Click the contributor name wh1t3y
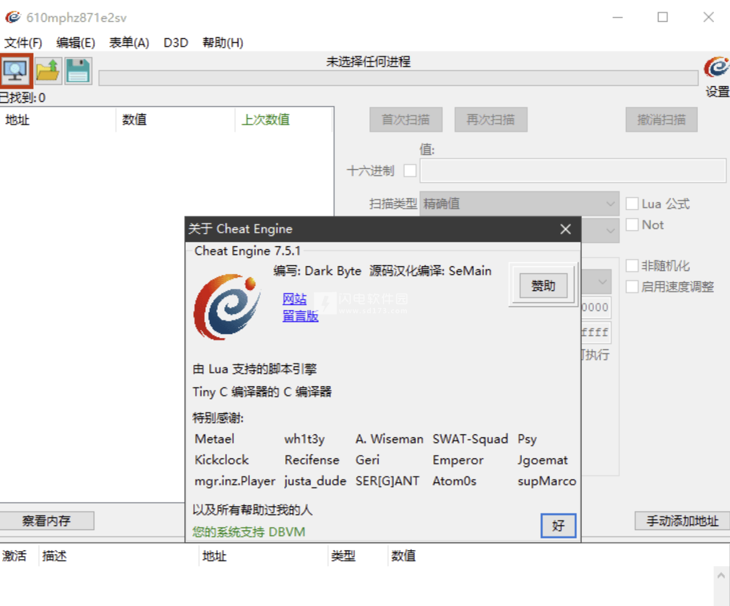 (x=305, y=439)
